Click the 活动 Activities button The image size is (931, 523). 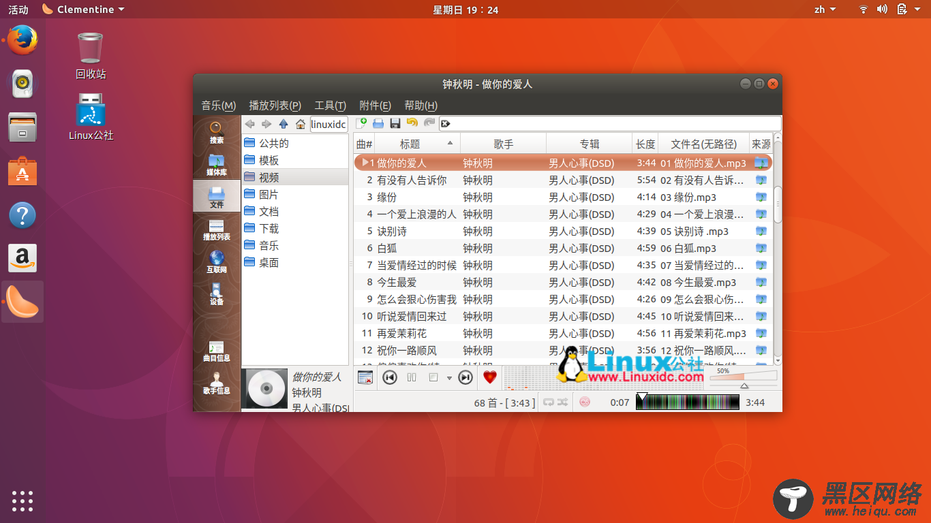[x=18, y=10]
